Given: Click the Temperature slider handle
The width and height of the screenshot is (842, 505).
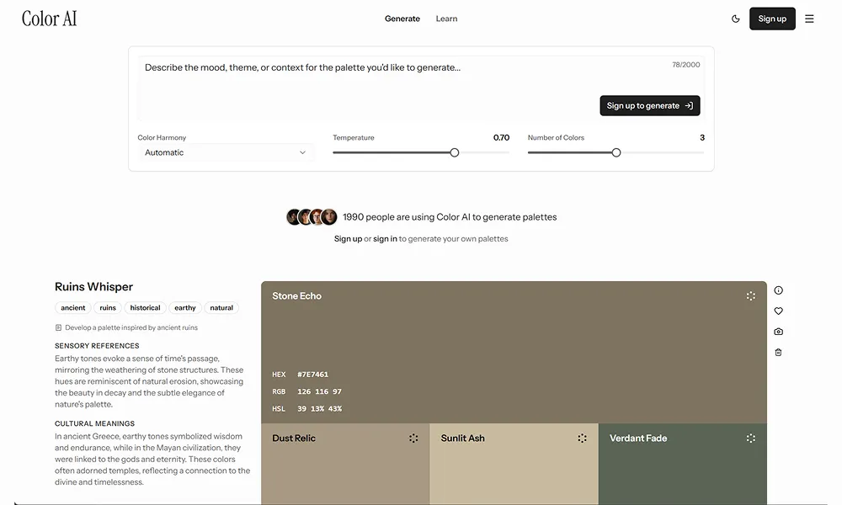Looking at the screenshot, I should pos(455,152).
